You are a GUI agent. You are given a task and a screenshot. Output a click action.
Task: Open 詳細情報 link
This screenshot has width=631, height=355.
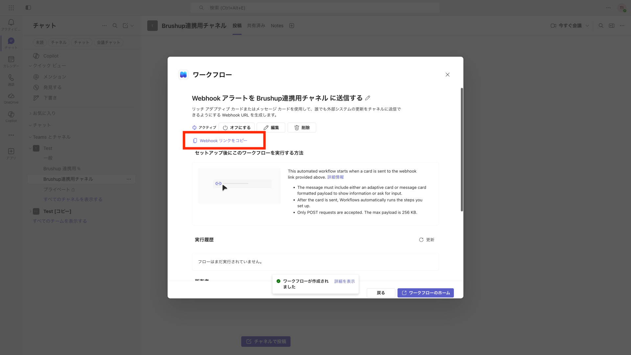[x=336, y=177]
